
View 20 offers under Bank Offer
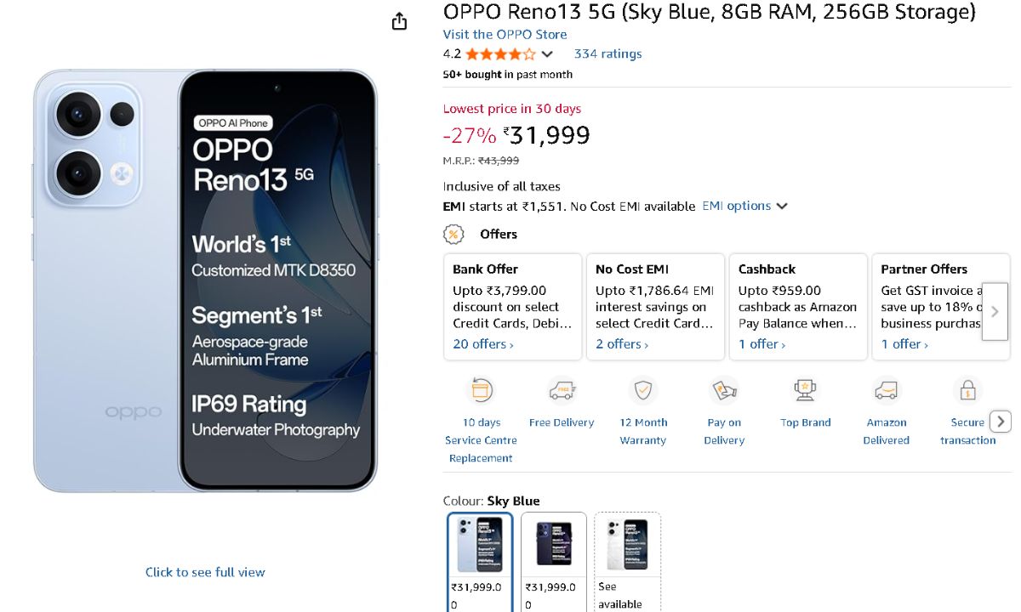pyautogui.click(x=482, y=344)
